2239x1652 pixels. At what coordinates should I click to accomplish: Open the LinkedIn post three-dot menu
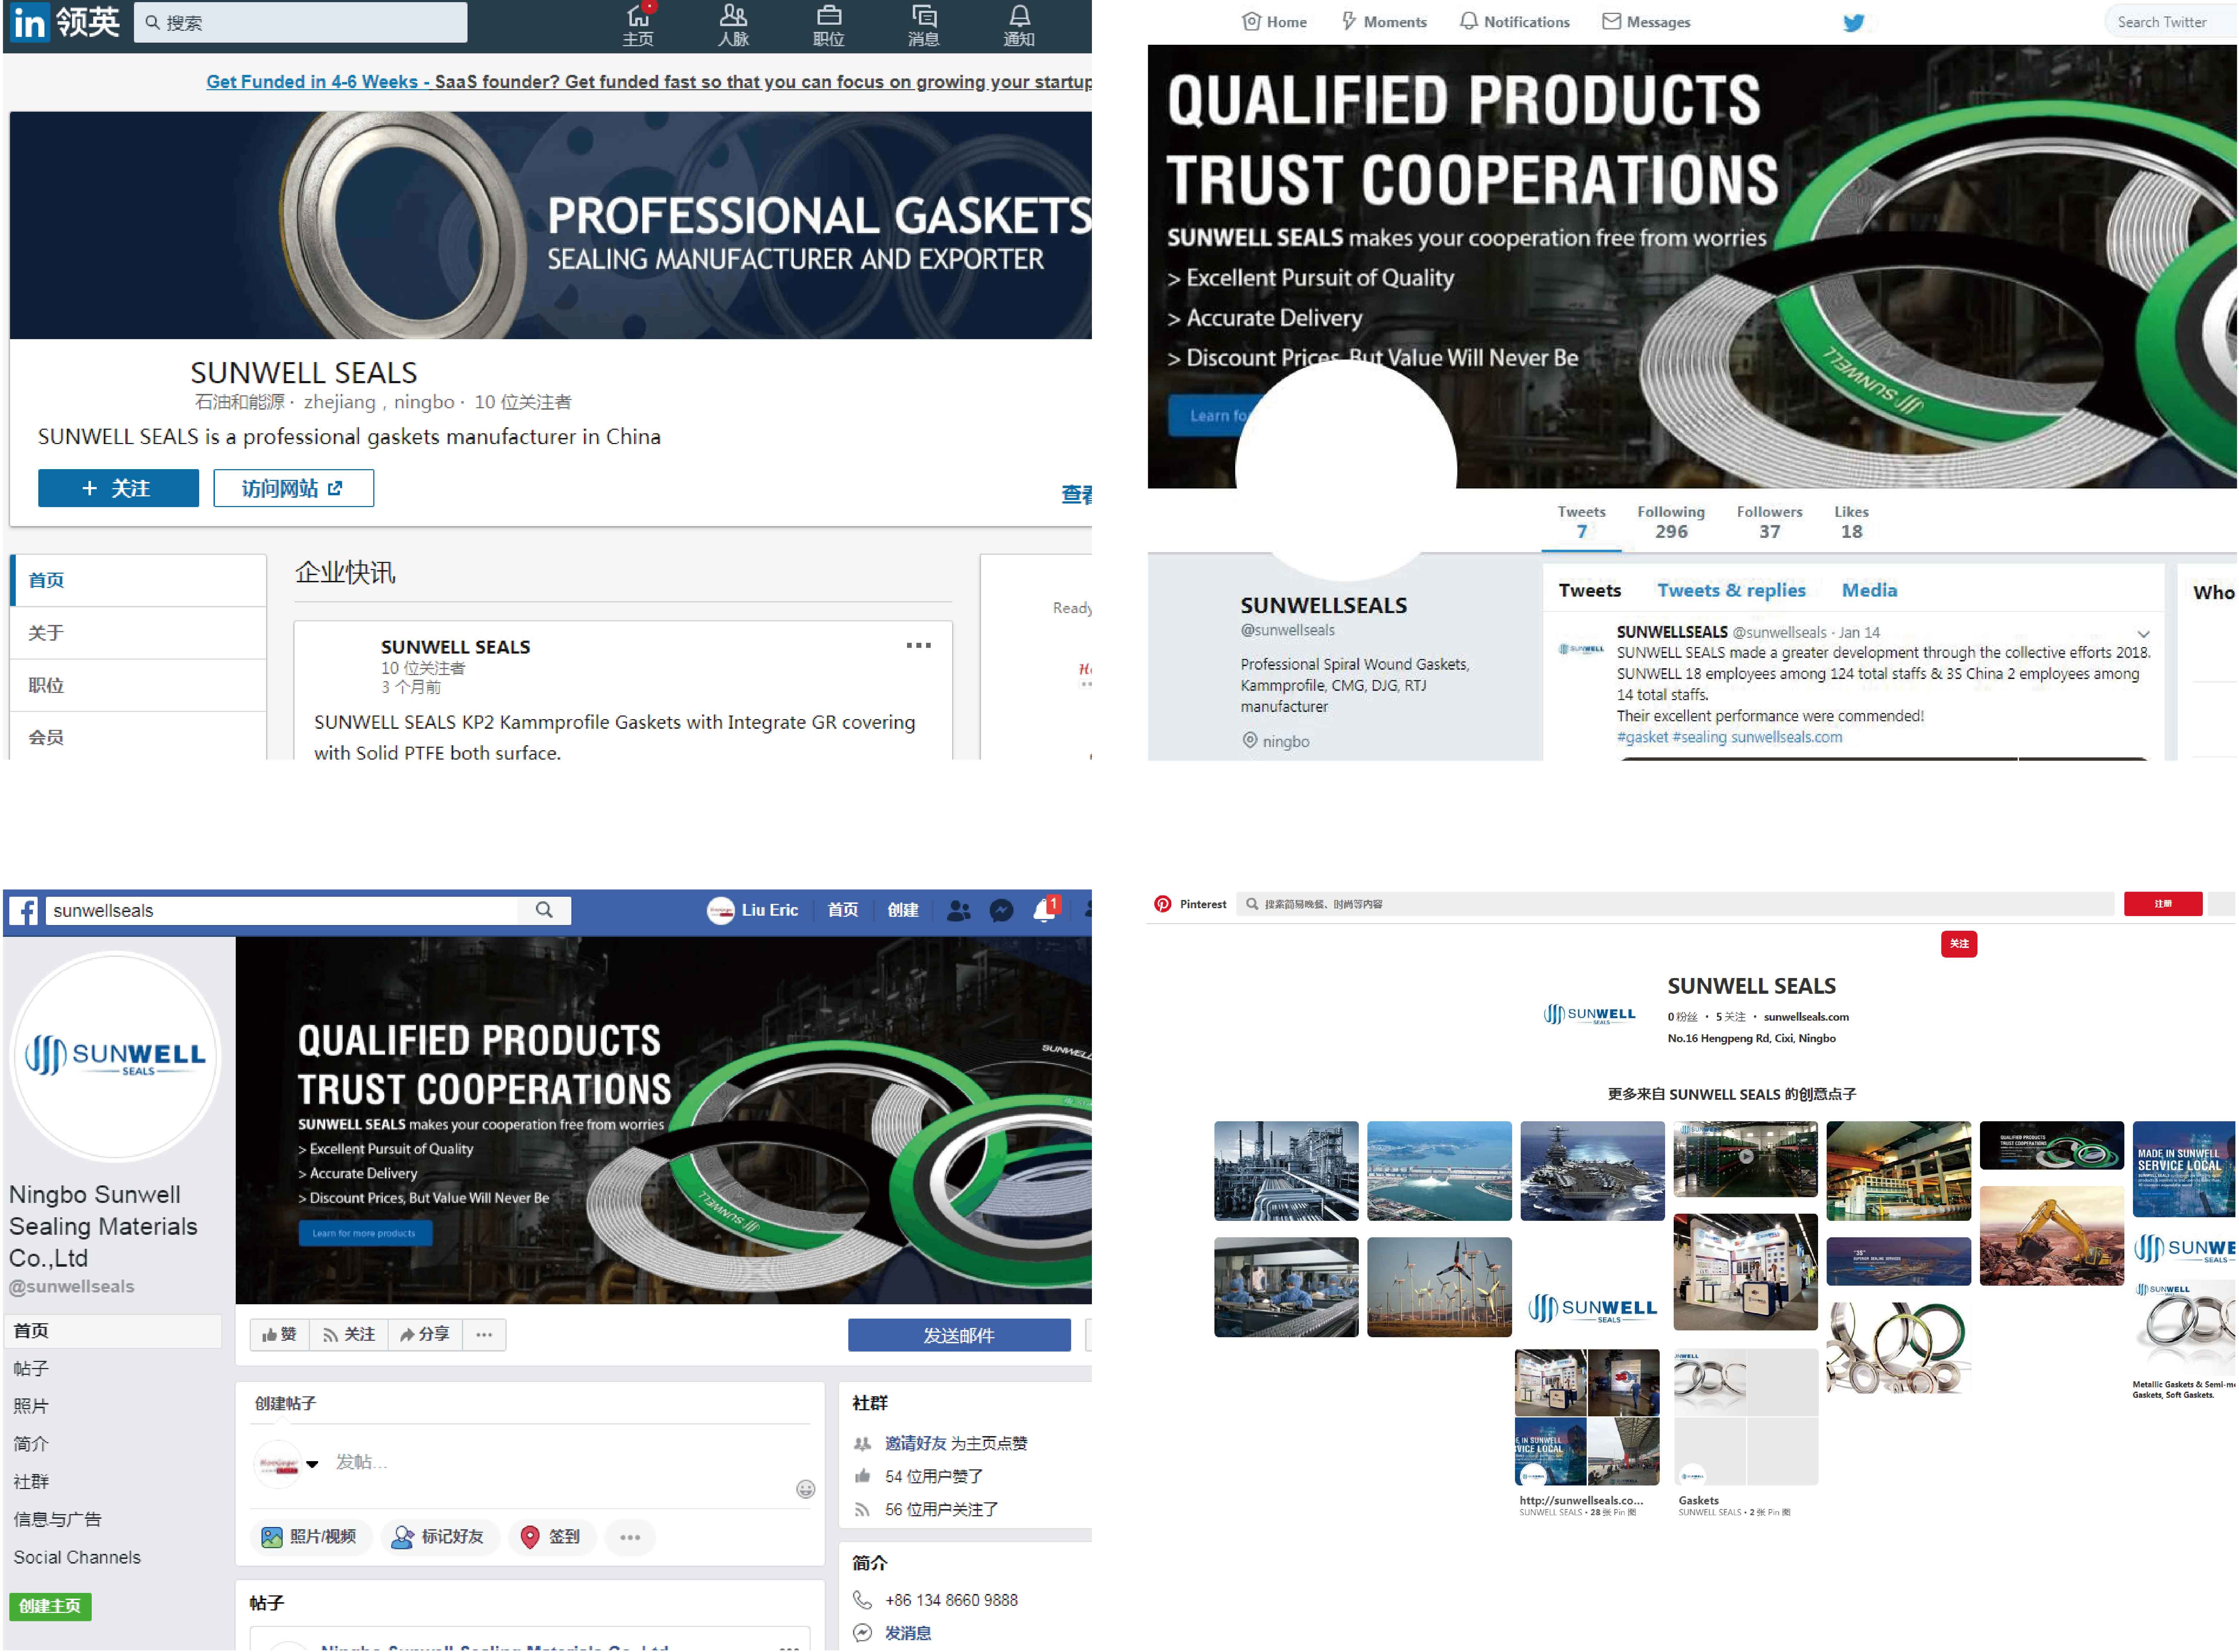click(x=919, y=646)
